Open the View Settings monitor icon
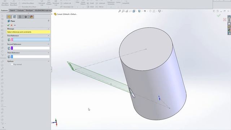This screenshot has height=130, width=231. point(160,11)
